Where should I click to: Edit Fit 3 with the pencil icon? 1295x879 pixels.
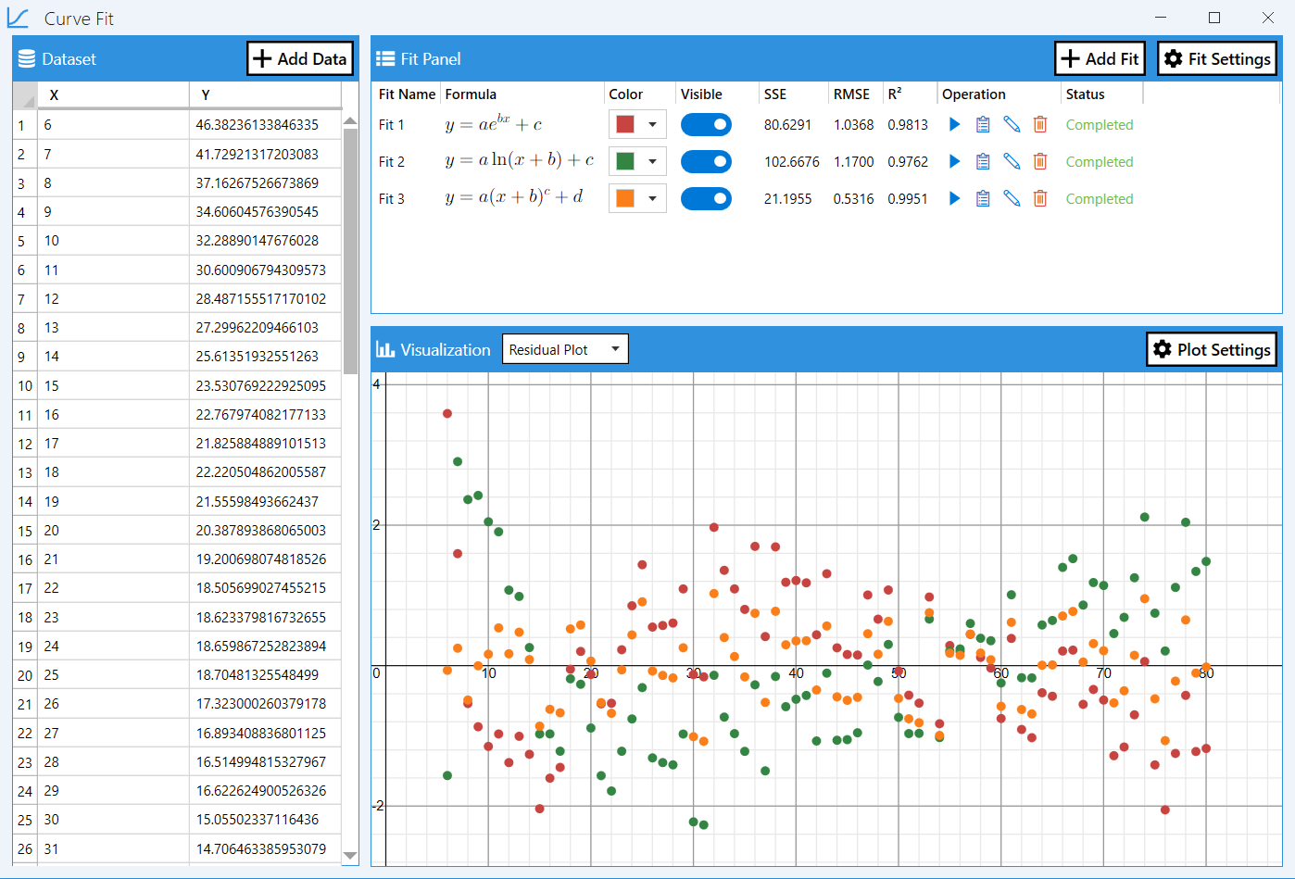click(1012, 197)
